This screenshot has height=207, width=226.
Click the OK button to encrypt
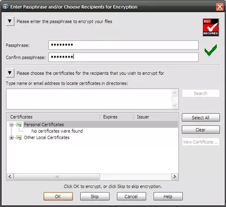click(x=58, y=197)
